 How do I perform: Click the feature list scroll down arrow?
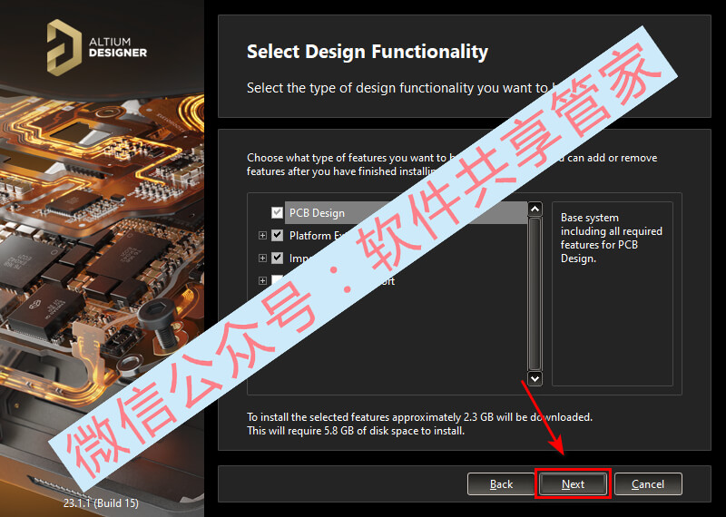pos(535,378)
